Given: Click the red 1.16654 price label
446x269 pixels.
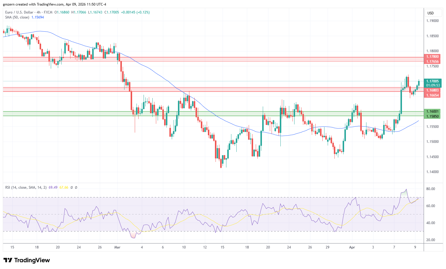Looking at the screenshot, I should coord(432,95).
